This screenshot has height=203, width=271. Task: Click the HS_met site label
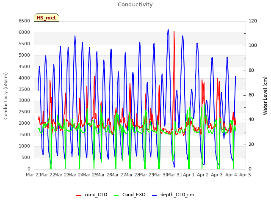click(47, 18)
